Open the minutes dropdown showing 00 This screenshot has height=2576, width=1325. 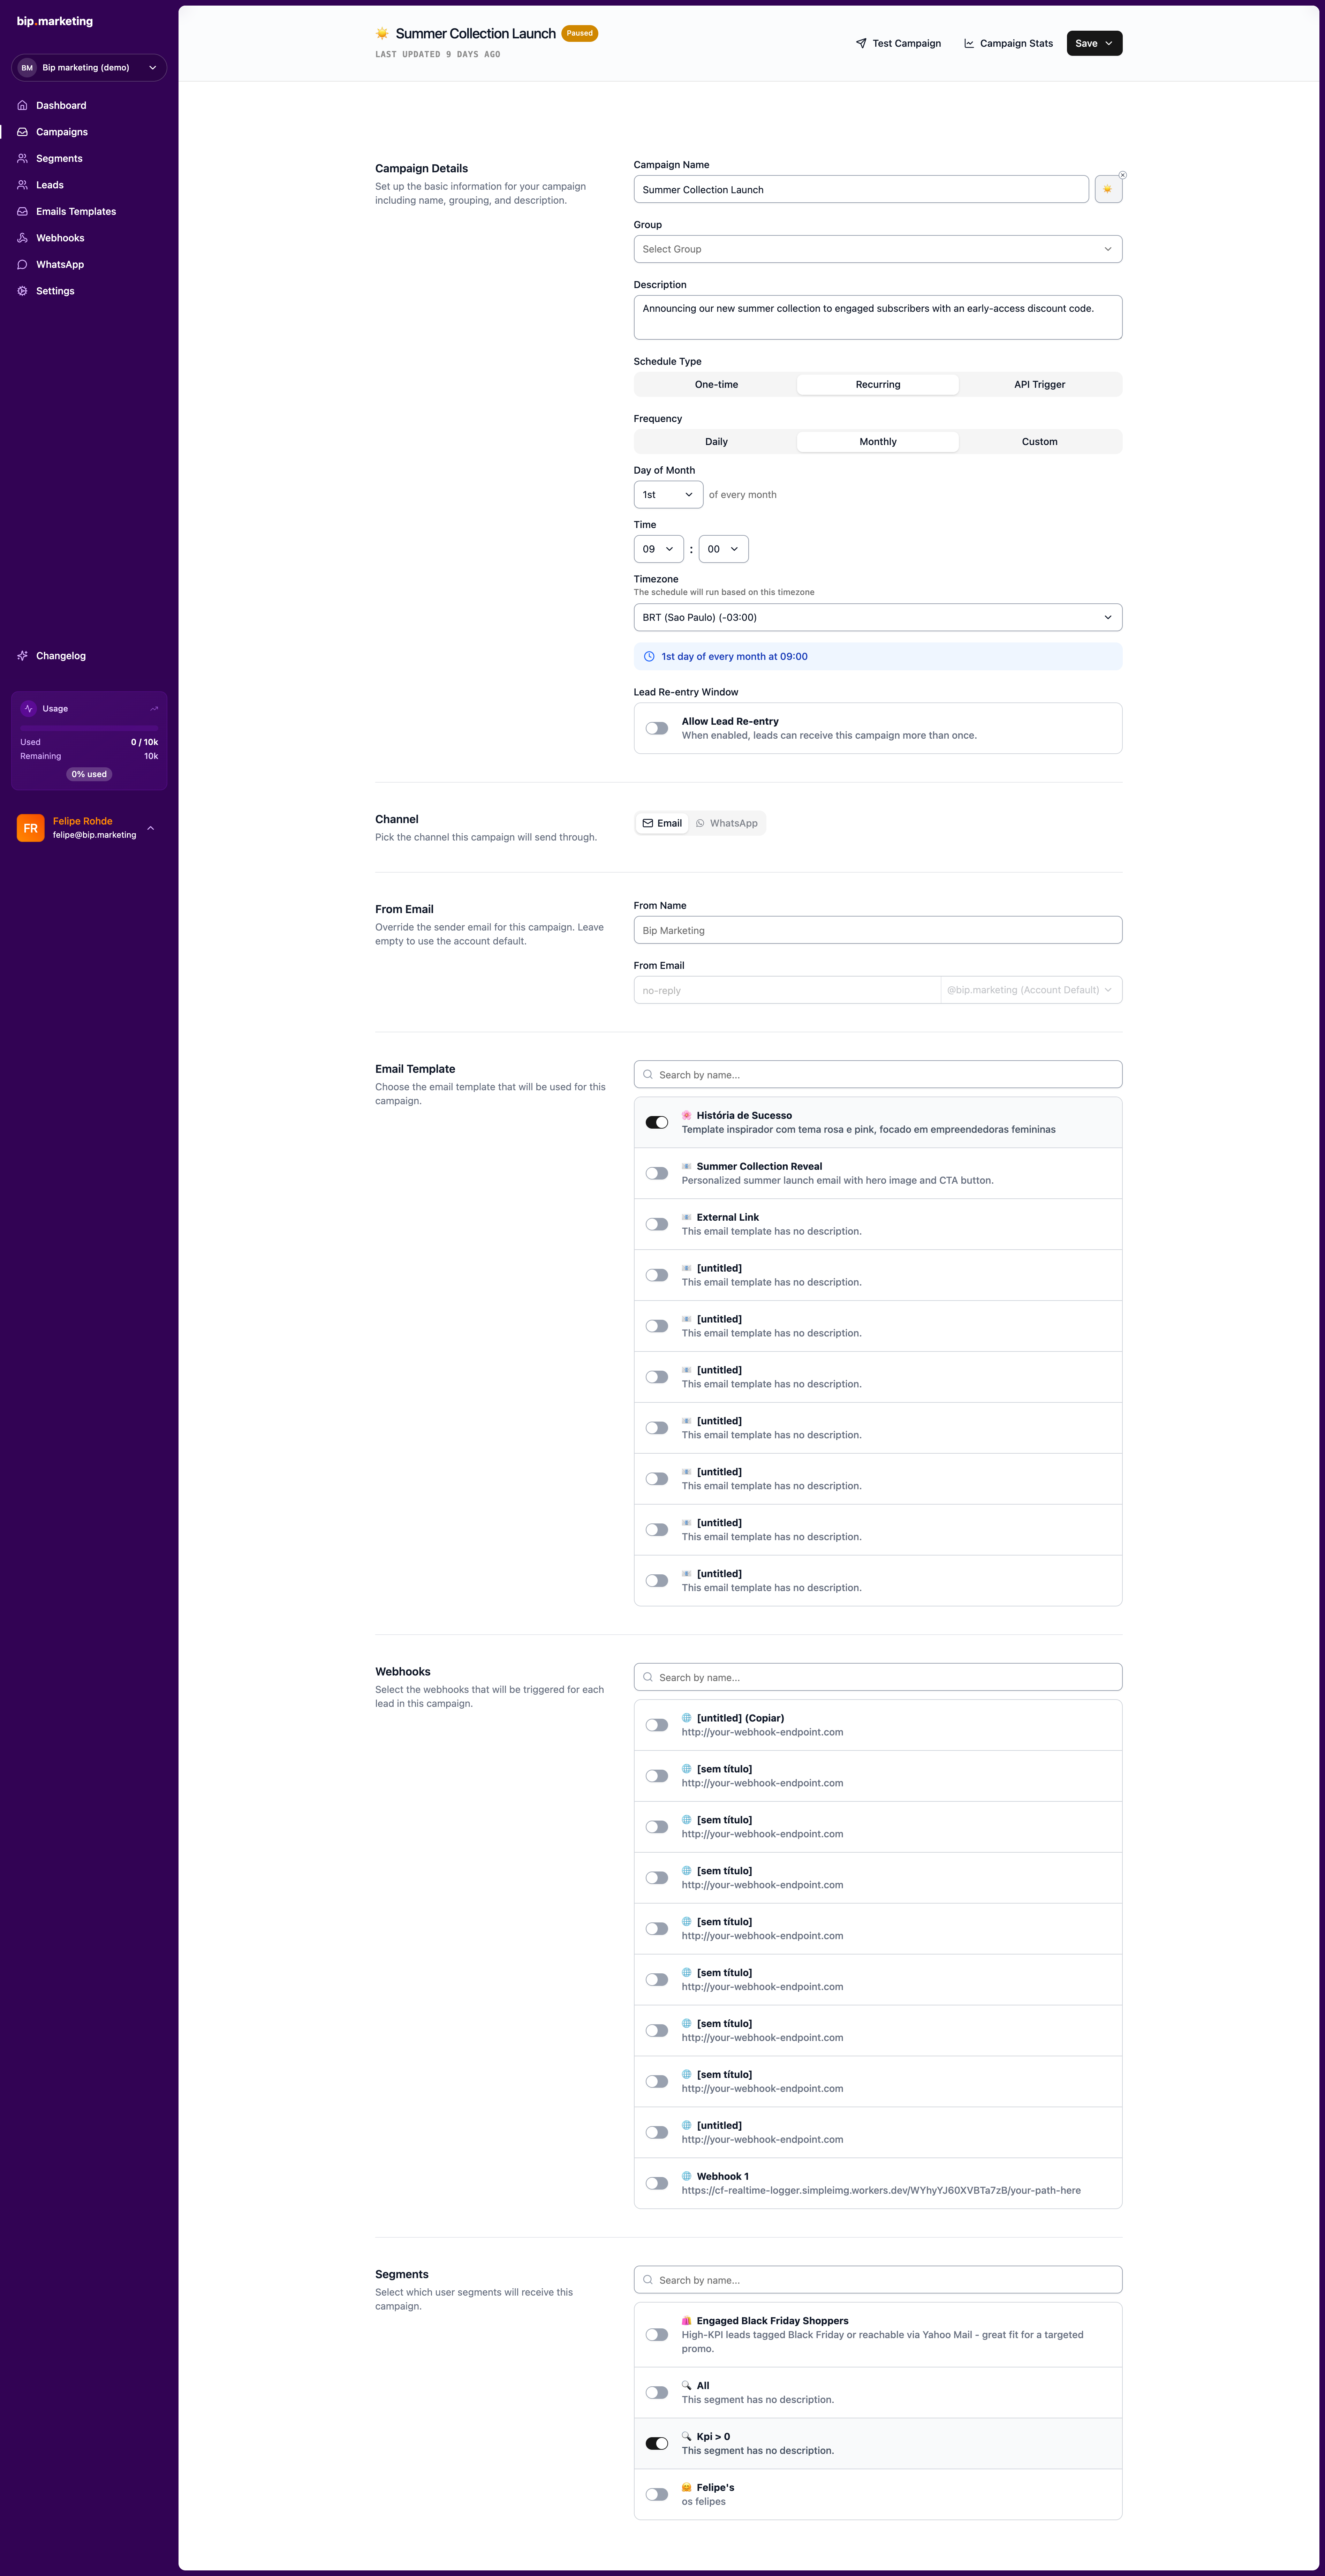click(x=723, y=549)
